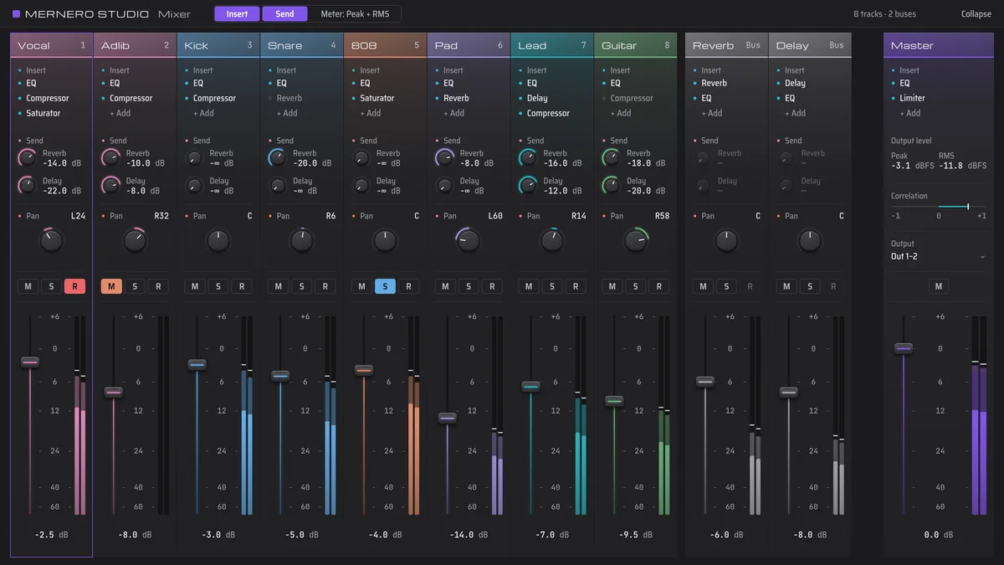1004x565 pixels.
Task: Click the Pad pan knob
Action: tap(469, 241)
